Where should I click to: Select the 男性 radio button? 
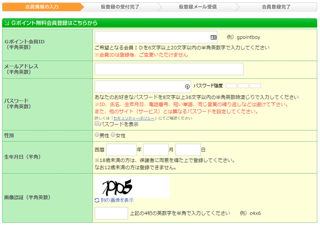point(97,135)
